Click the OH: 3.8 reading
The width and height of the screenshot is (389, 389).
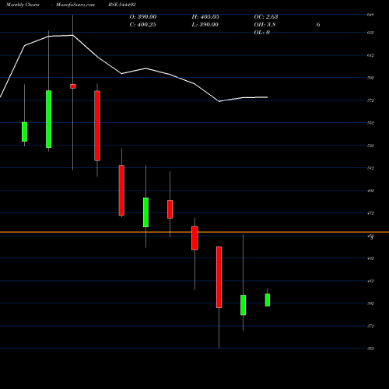[x=265, y=25]
